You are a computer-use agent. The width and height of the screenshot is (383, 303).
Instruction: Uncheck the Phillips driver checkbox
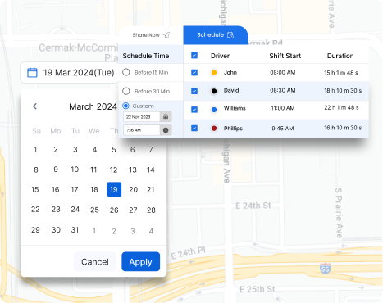tap(194, 128)
